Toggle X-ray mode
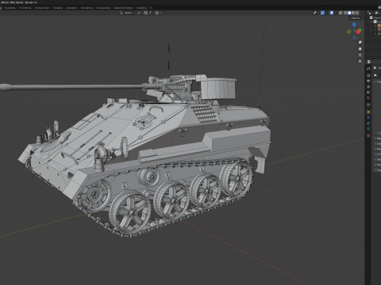Image resolution: width=381 pixels, height=285 pixels. coord(341,13)
